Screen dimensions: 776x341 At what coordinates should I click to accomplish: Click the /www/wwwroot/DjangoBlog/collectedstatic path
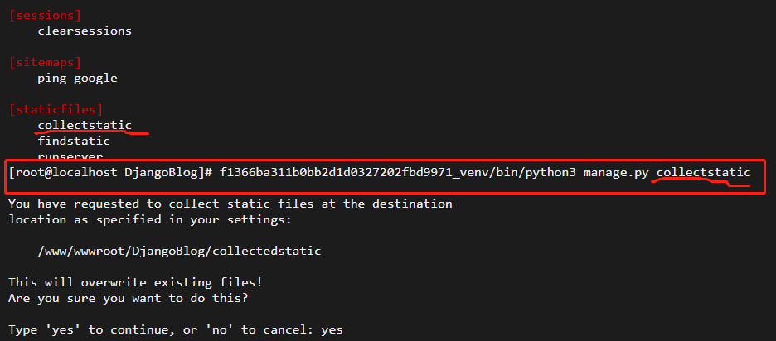(x=179, y=251)
